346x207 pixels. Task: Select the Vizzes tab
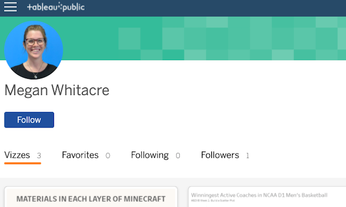coord(17,155)
